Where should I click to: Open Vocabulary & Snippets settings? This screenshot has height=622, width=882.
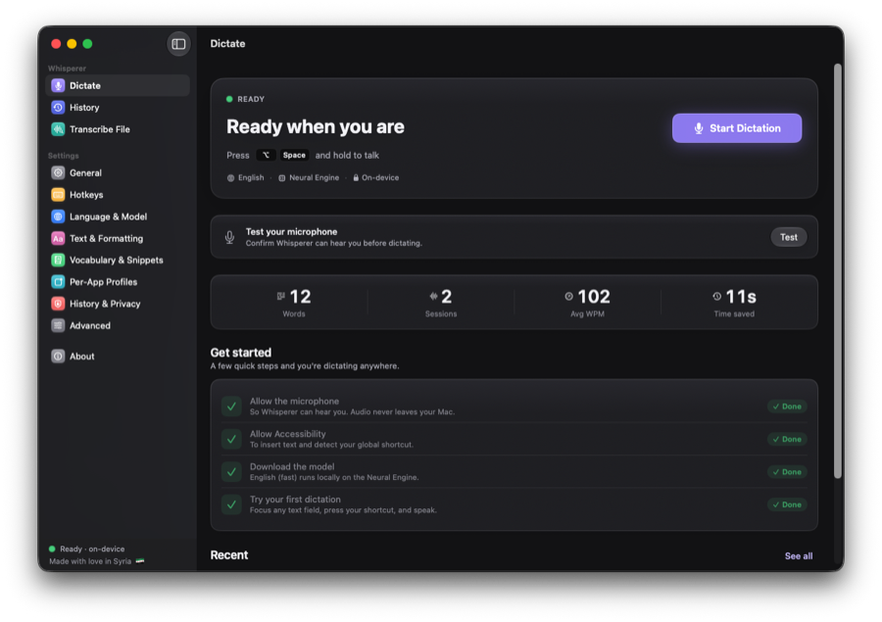point(118,260)
